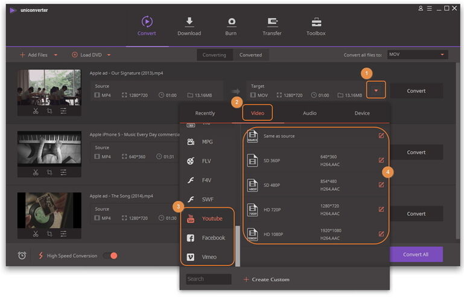This screenshot has width=464, height=298.
Task: Expand the target format dropdown arrow
Action: [x=376, y=91]
